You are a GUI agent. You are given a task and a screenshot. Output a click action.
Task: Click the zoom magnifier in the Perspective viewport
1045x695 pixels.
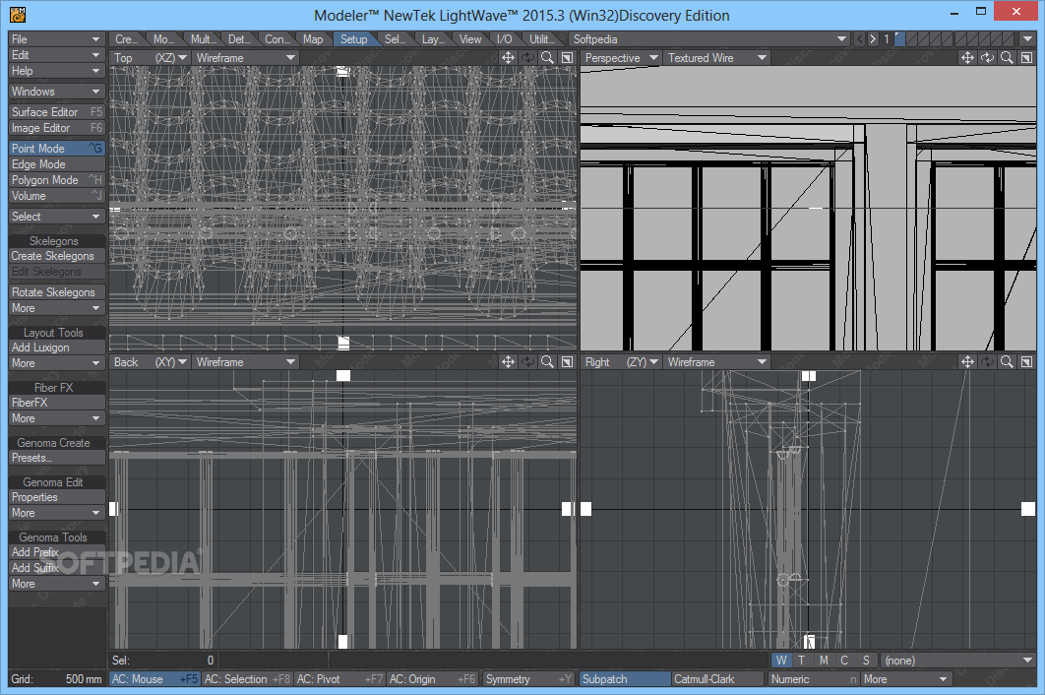pos(1007,58)
